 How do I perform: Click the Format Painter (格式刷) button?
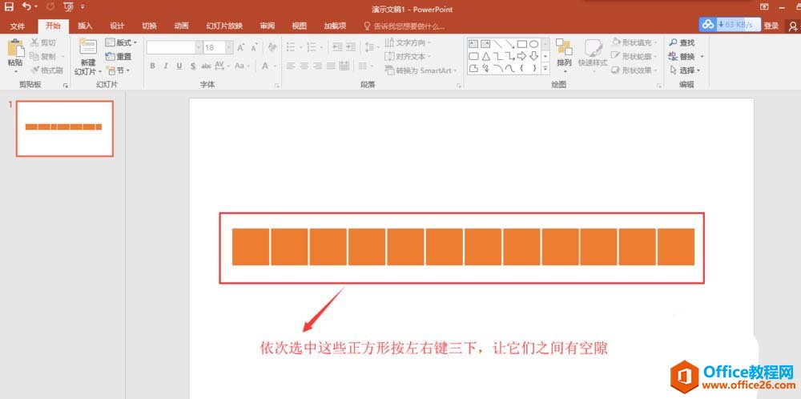(46, 71)
